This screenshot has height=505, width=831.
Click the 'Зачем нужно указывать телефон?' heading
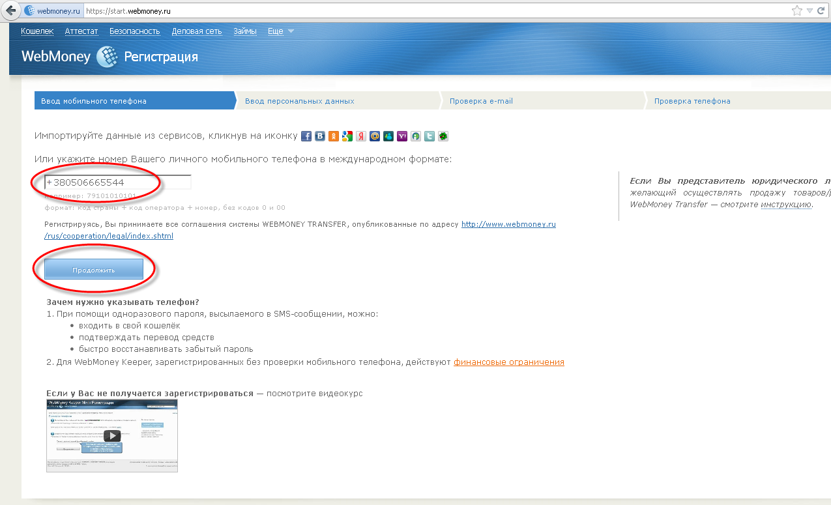123,302
